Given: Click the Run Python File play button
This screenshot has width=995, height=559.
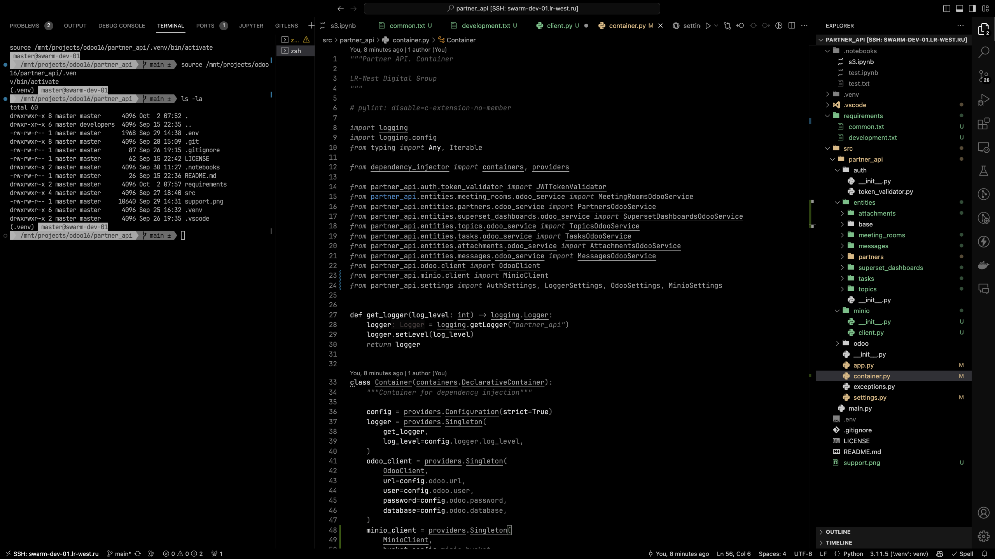Looking at the screenshot, I should [708, 26].
